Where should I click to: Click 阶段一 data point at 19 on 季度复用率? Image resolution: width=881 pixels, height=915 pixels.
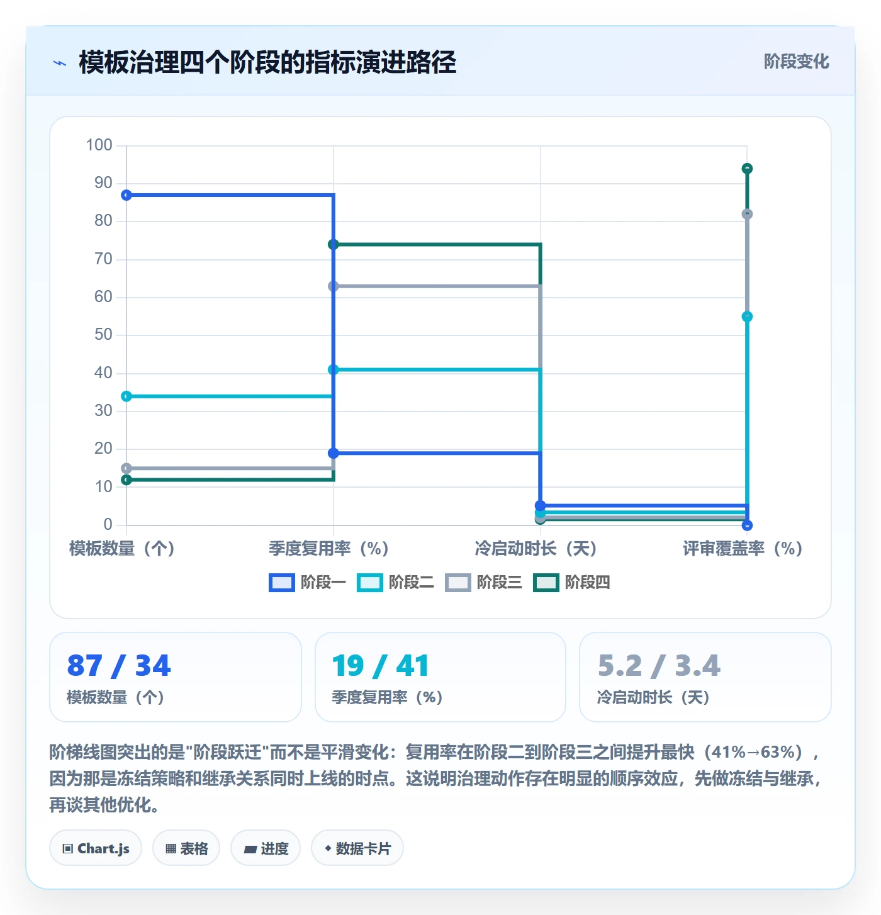[334, 453]
